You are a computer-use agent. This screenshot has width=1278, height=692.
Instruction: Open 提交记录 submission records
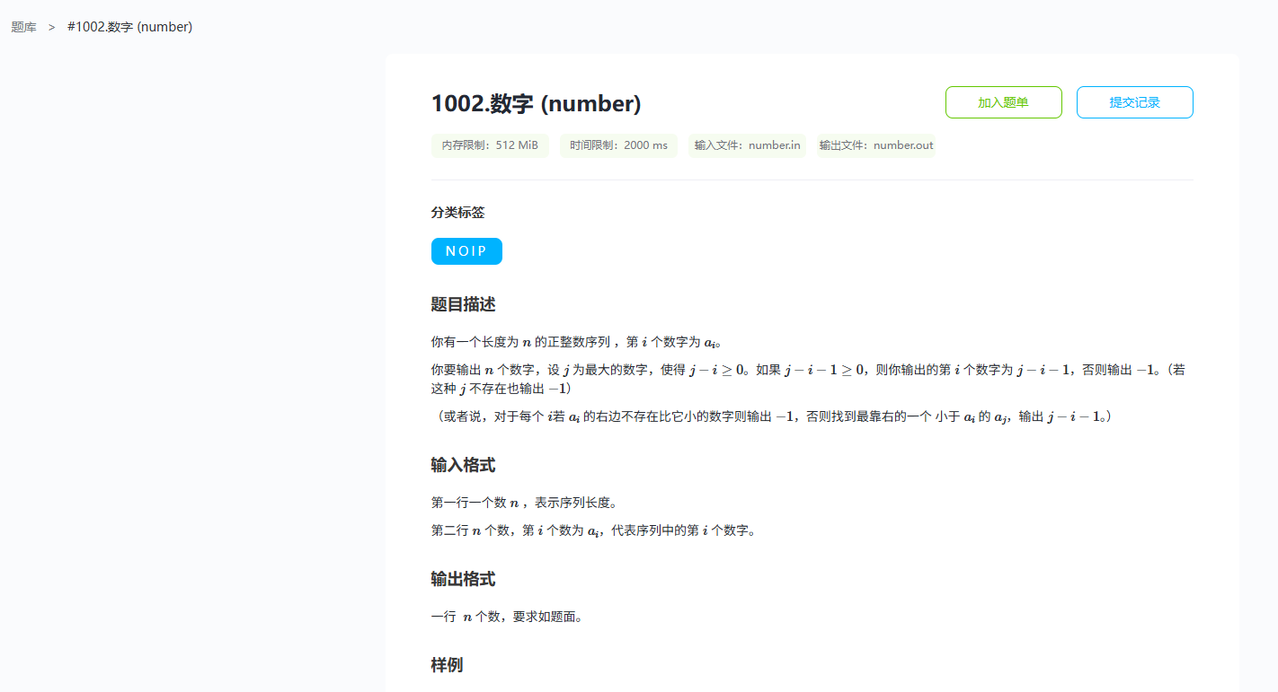(1134, 102)
